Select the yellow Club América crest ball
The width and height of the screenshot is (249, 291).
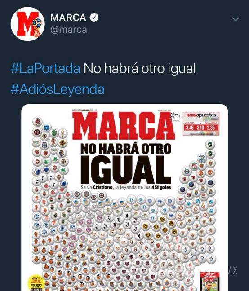62,143
